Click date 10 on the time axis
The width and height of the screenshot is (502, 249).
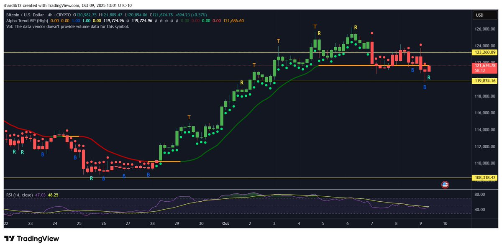(x=445, y=224)
